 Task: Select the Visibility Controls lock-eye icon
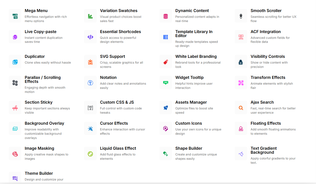point(241,62)
